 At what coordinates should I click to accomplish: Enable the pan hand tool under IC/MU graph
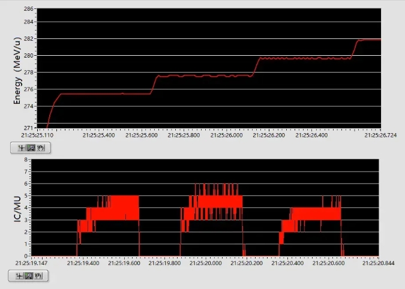coord(38,276)
